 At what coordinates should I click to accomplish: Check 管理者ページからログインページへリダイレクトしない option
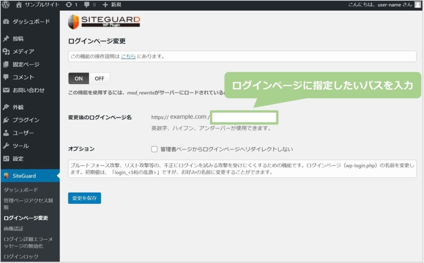click(x=154, y=149)
